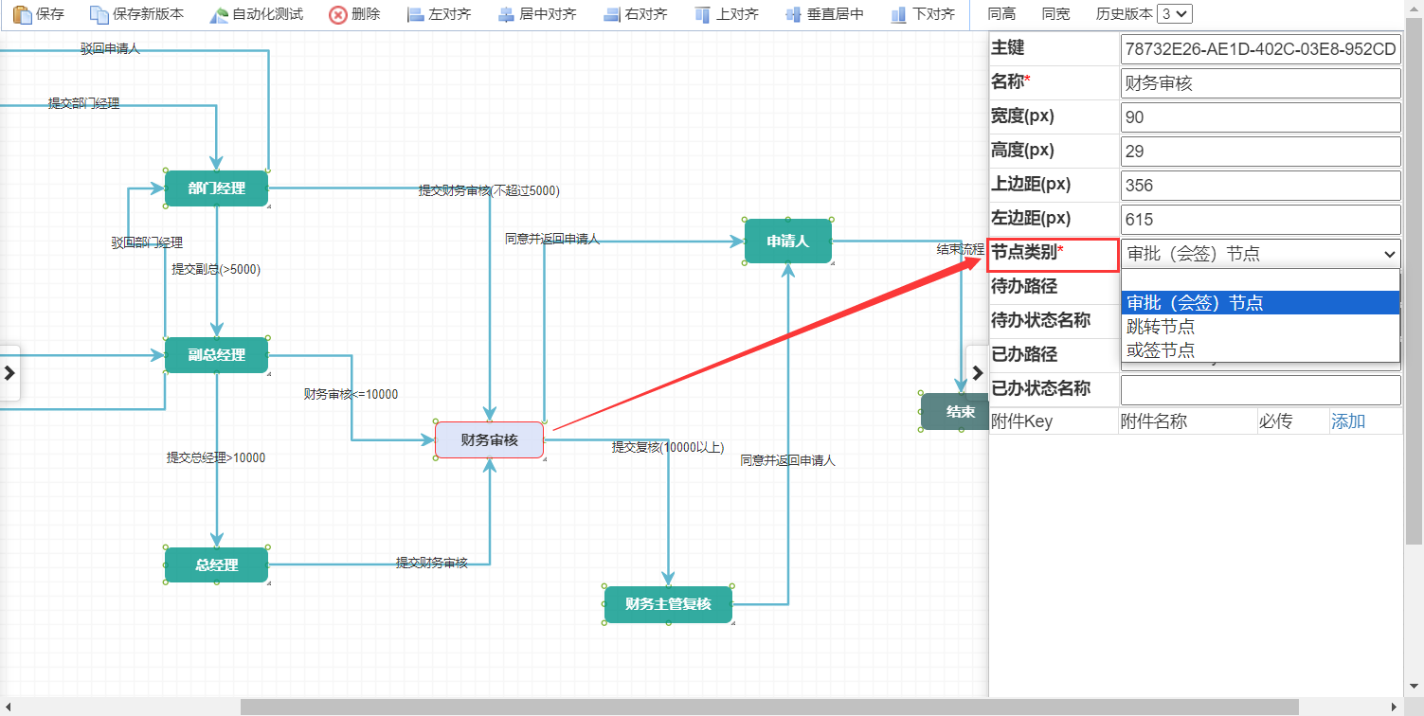The height and width of the screenshot is (716, 1424).
Task: Click the 名称 field showing 财务审核
Action: pyautogui.click(x=1260, y=82)
